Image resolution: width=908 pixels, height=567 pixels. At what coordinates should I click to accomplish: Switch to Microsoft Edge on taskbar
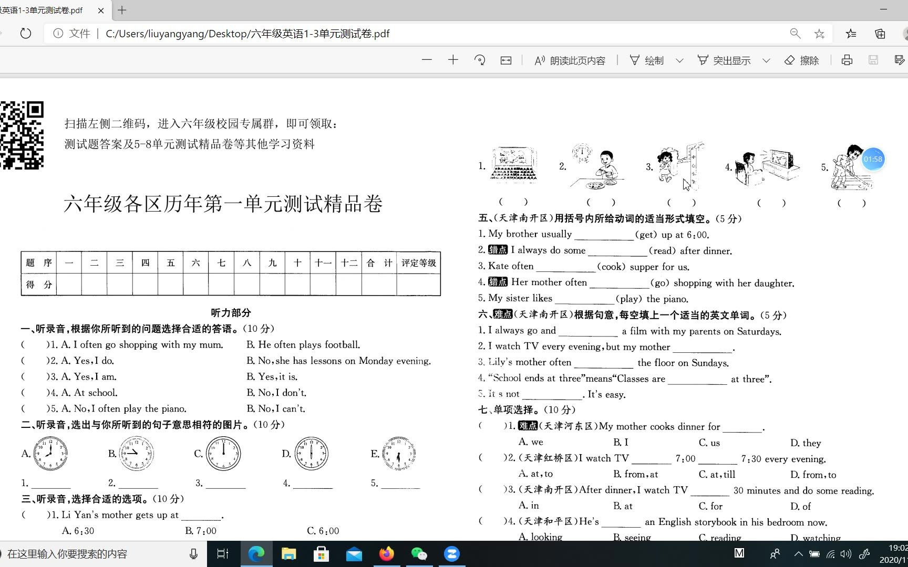(256, 554)
